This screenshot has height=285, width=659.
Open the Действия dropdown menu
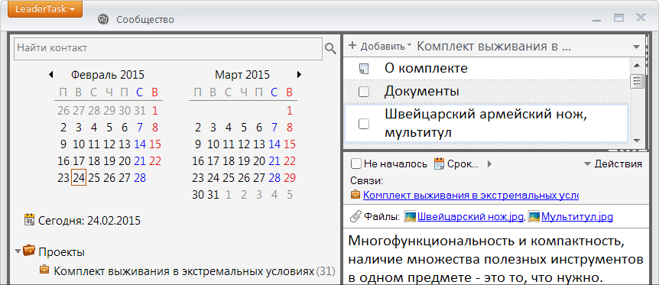click(613, 164)
